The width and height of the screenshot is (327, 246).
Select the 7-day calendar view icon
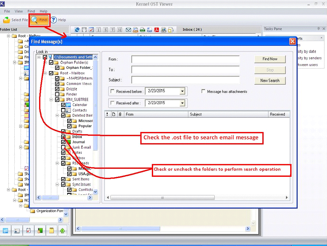tap(112, 30)
